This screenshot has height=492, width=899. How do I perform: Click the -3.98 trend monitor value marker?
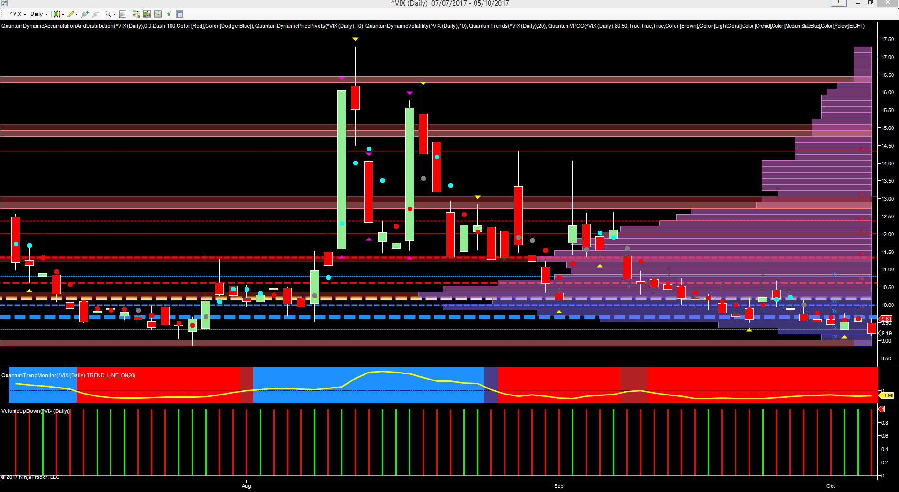(x=887, y=395)
